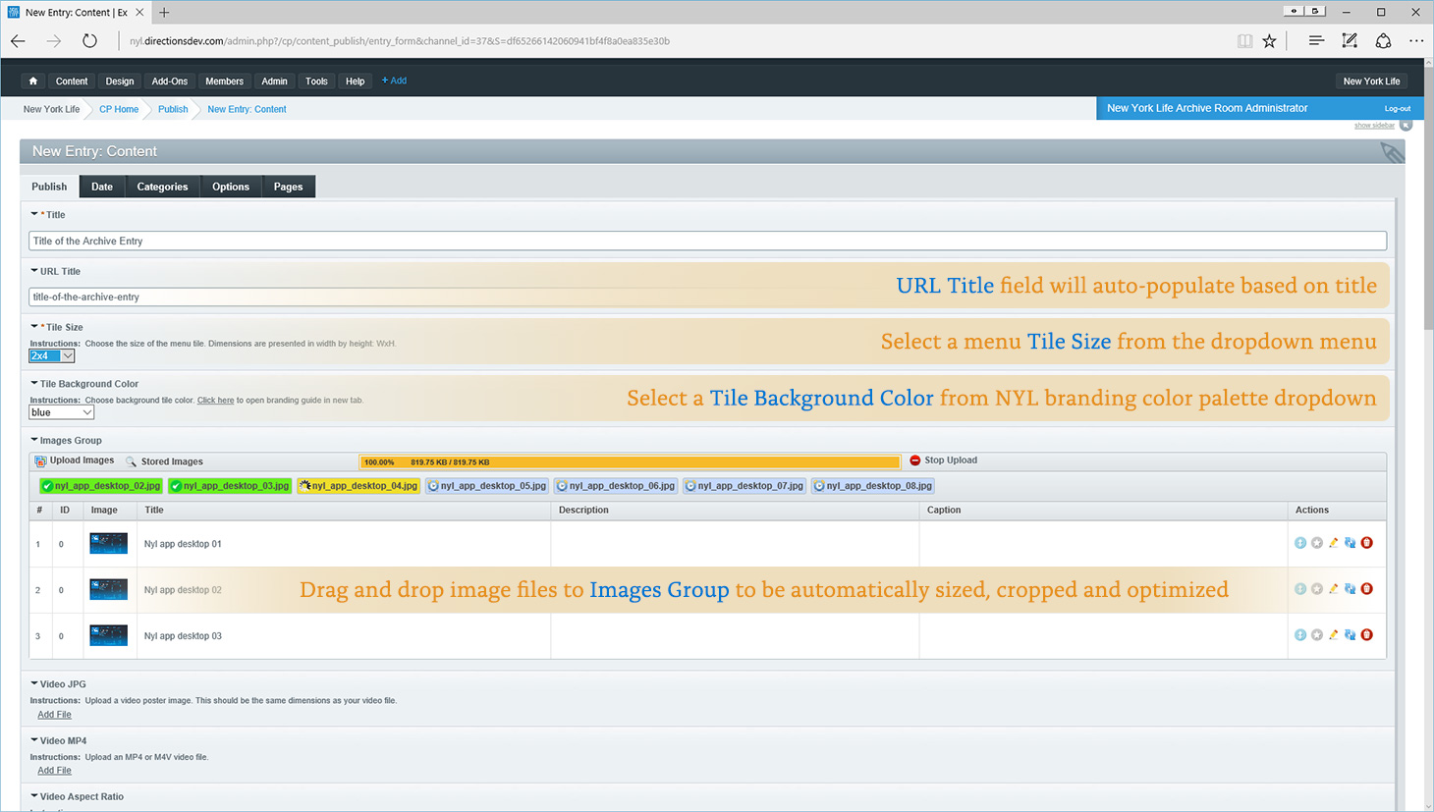Switch to the Categories tab
The image size is (1434, 812).
[x=162, y=187]
